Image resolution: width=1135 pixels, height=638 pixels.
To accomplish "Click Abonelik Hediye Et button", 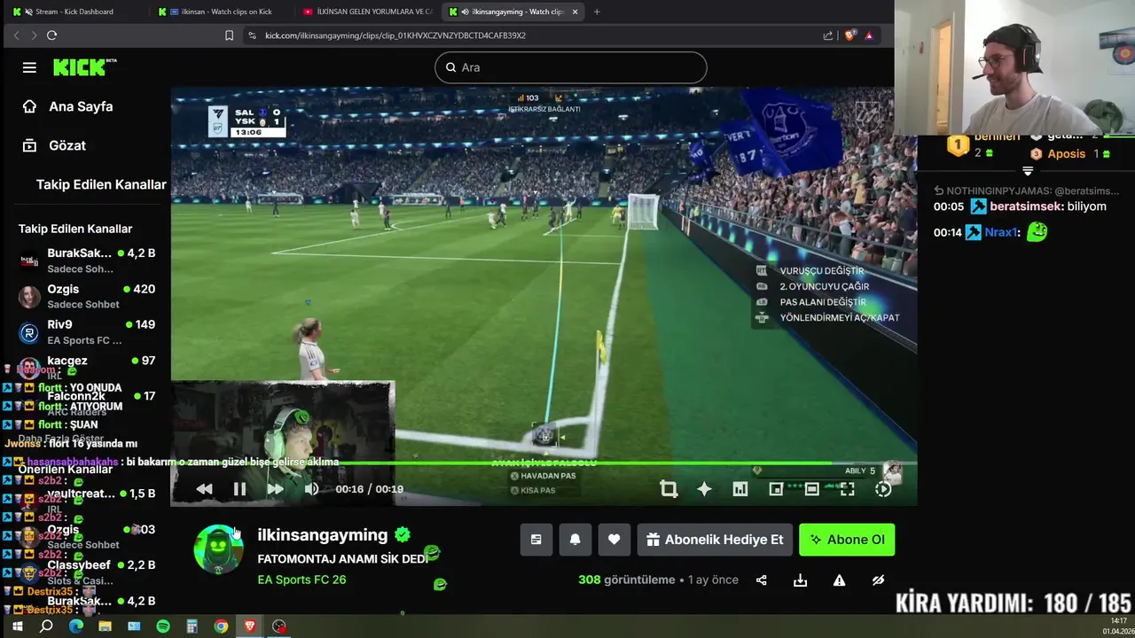I will (x=715, y=540).
